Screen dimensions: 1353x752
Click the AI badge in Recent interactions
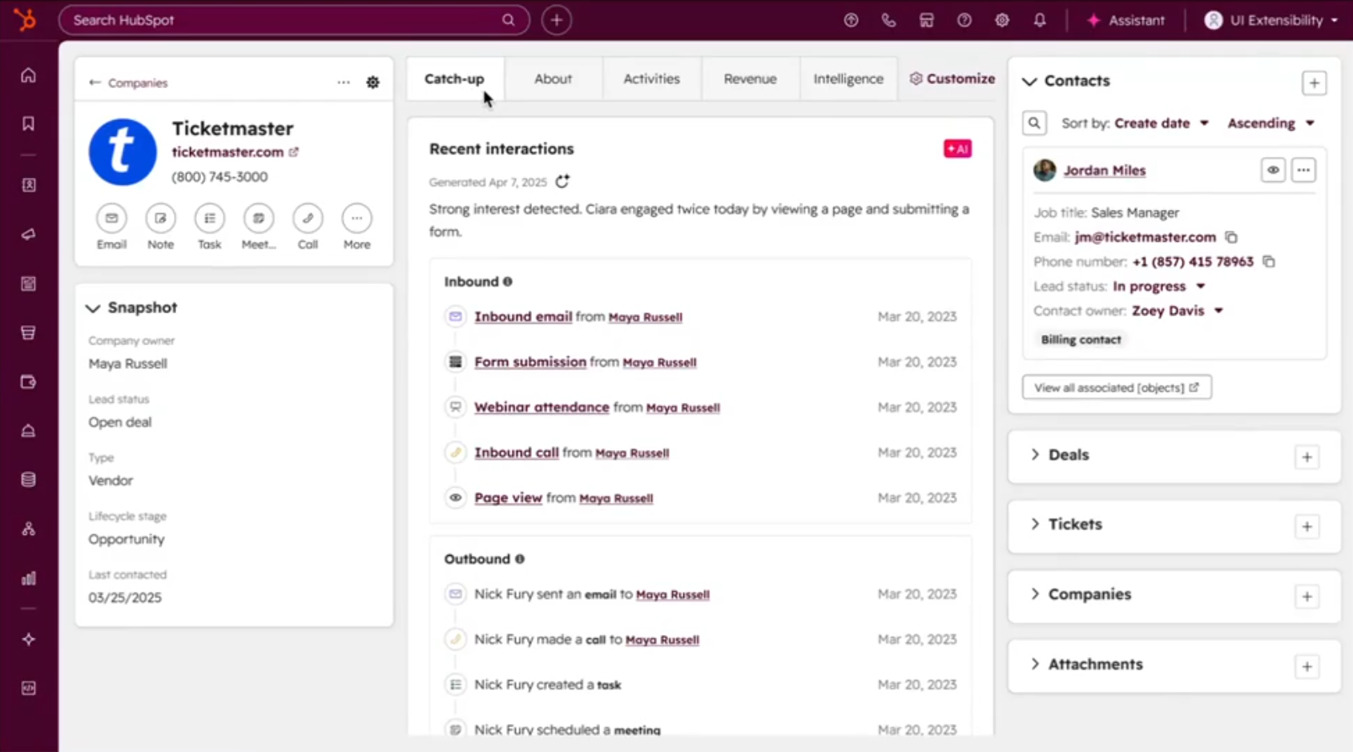957,149
